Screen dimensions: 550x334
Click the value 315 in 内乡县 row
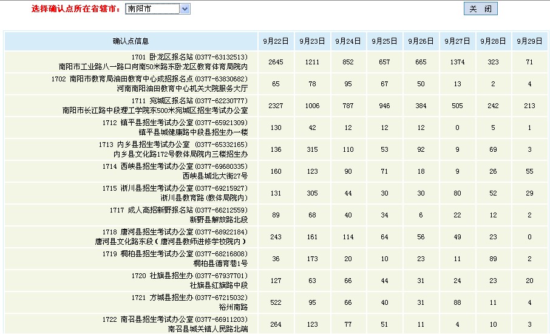click(x=312, y=149)
